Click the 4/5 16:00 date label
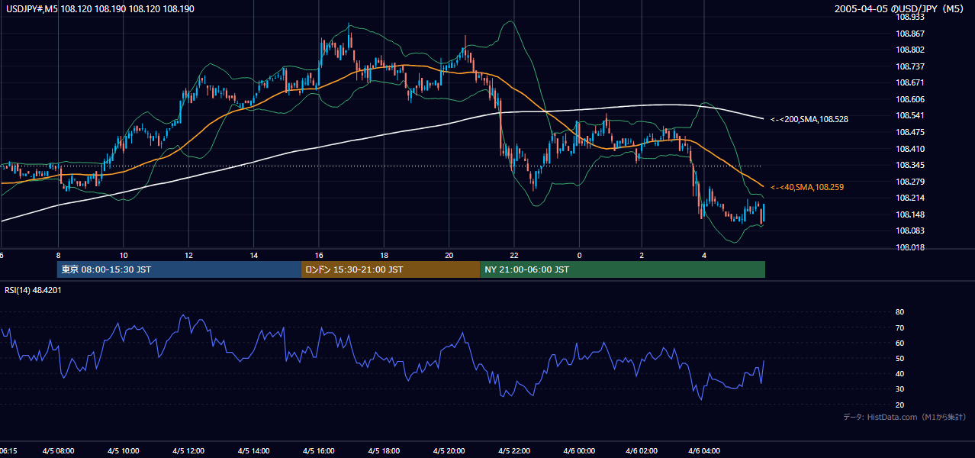 click(318, 451)
